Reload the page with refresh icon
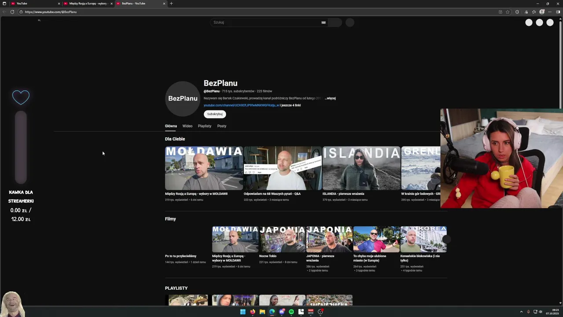The height and width of the screenshot is (317, 563). 12,12
